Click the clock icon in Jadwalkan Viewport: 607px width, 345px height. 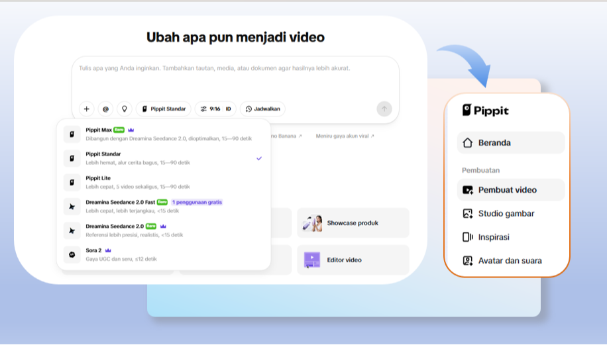tap(248, 109)
